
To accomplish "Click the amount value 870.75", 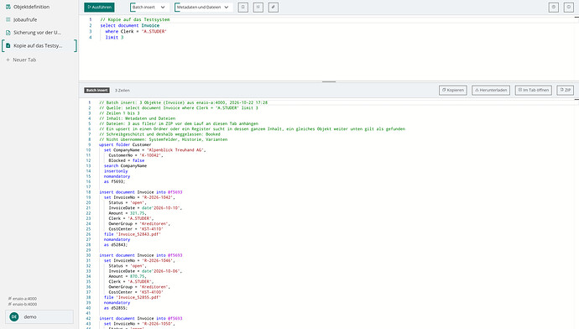I will tap(137, 276).
